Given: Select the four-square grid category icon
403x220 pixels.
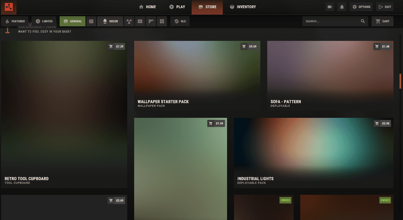Looking at the screenshot, I should coord(162,21).
